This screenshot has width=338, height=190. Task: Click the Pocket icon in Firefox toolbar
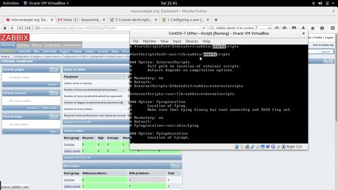click(294, 28)
